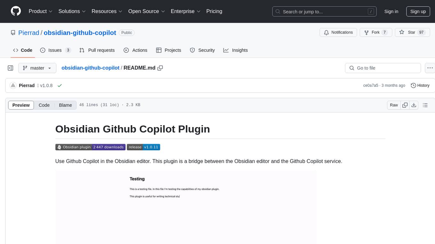Screen dimensions: 435x244
Task: Open the Pierrad user profile link
Action: [x=29, y=33]
